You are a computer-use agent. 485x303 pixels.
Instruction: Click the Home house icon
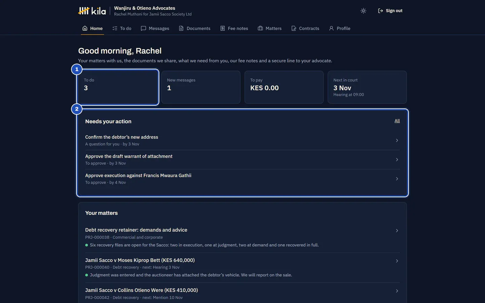pos(85,28)
